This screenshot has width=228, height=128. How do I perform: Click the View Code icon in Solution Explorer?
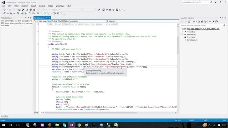[210, 21]
